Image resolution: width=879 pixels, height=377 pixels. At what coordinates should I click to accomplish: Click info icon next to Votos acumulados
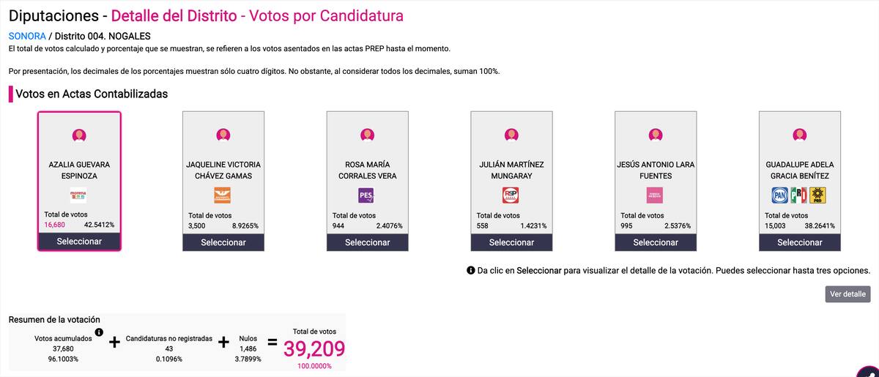click(x=99, y=332)
